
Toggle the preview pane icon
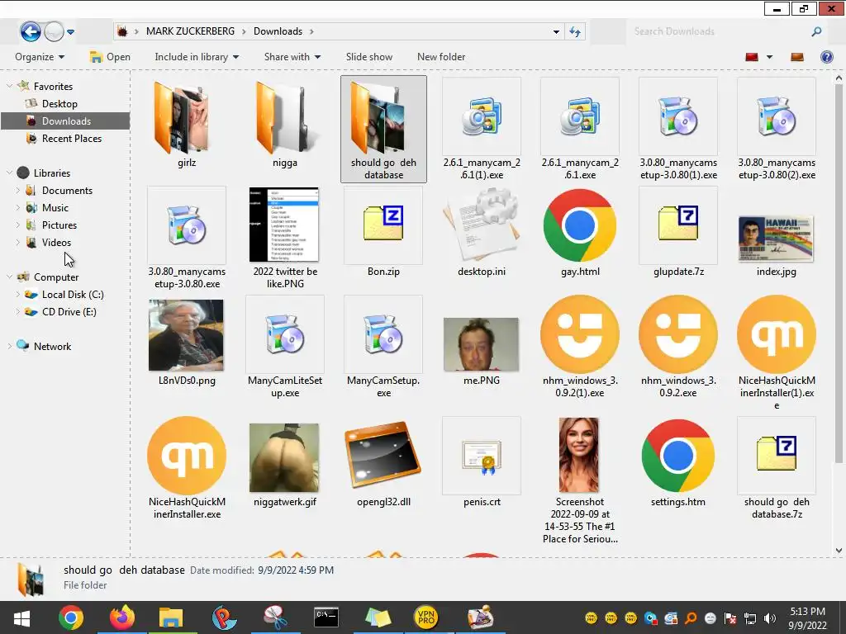[797, 57]
